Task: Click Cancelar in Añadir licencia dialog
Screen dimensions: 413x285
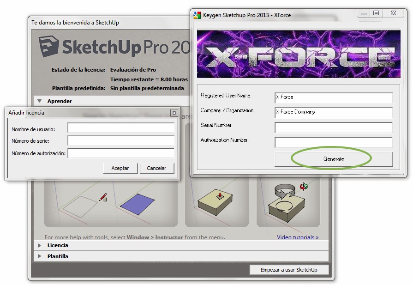Action: 157,168
